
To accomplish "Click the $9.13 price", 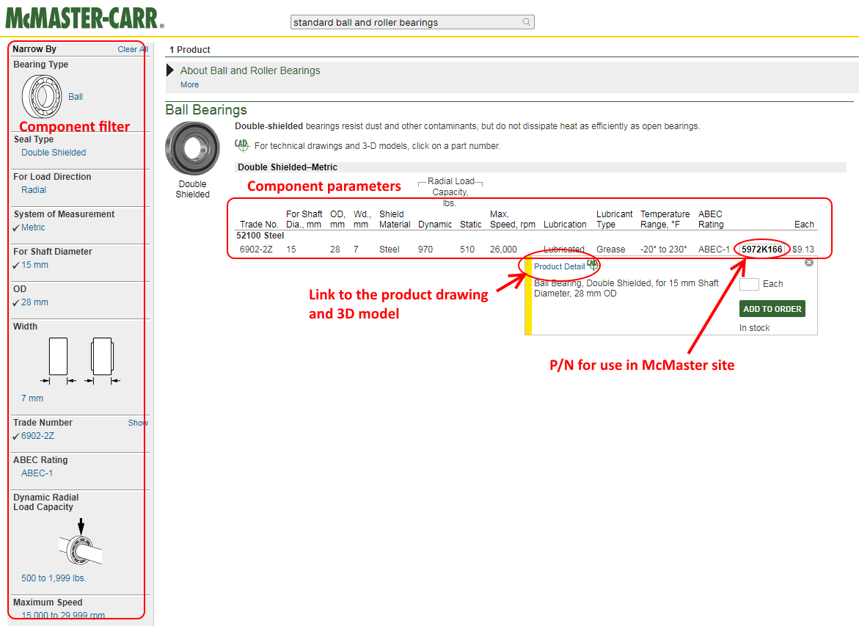I will (x=803, y=250).
